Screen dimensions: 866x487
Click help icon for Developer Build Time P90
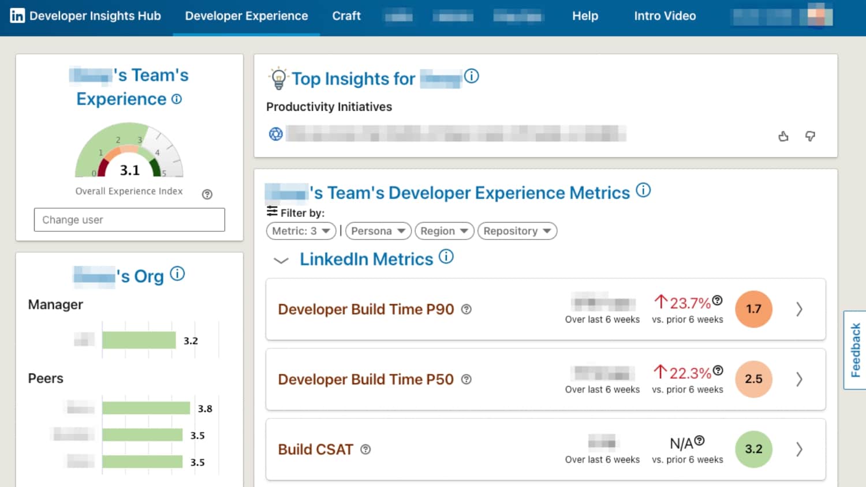tap(466, 309)
